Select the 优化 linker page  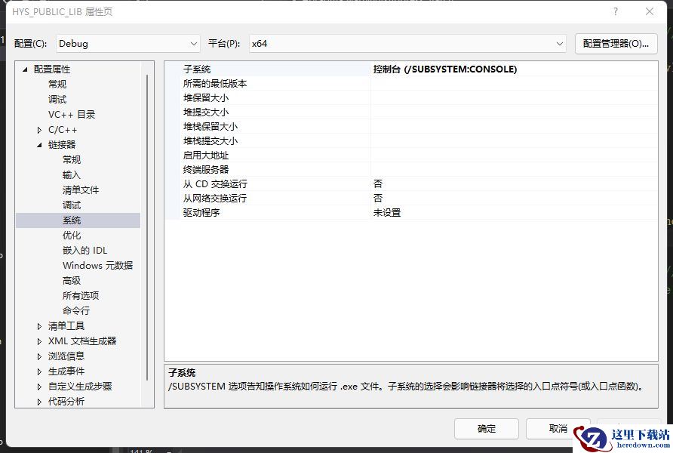72,236
